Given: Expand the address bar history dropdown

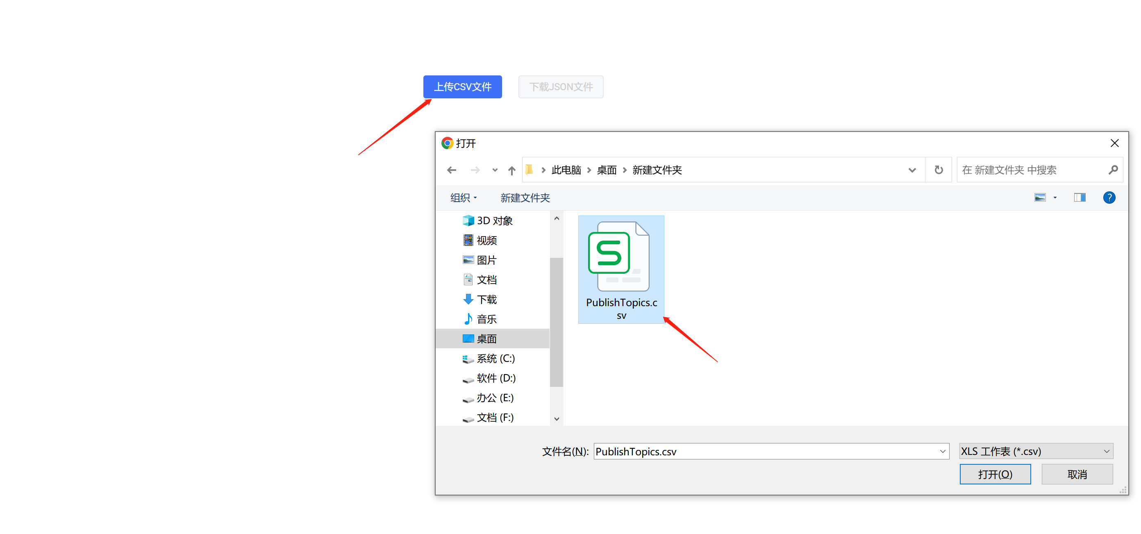Looking at the screenshot, I should click(912, 170).
